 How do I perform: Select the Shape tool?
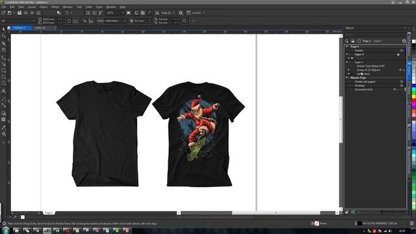(3, 36)
